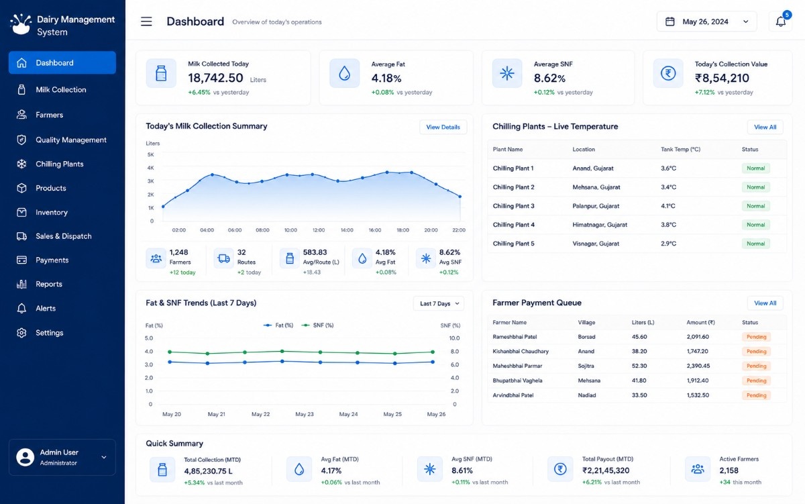Open Settings in sidebar
This screenshot has width=805, height=504.
[62, 333]
